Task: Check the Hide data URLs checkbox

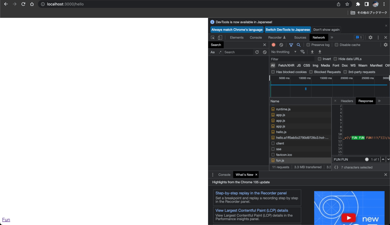Action: coord(335,59)
